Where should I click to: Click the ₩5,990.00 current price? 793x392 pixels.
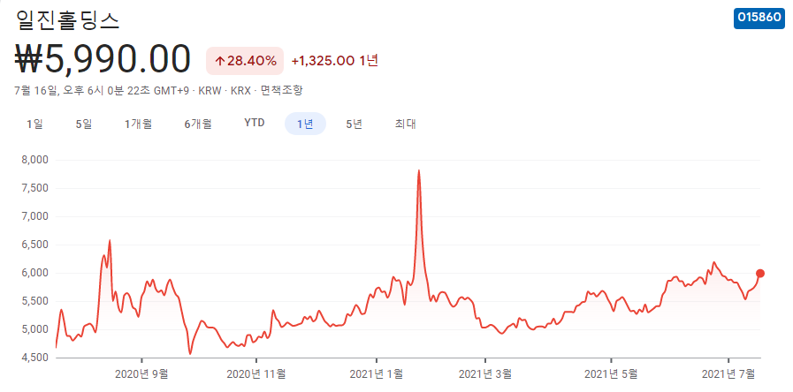(103, 60)
